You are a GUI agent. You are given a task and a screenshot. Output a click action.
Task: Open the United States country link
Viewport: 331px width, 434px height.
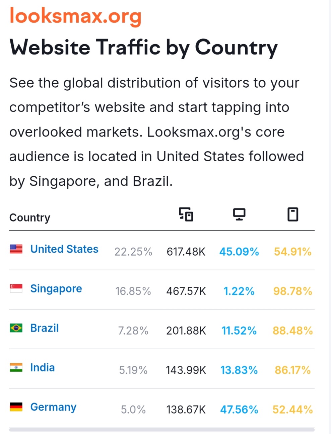pyautogui.click(x=64, y=249)
